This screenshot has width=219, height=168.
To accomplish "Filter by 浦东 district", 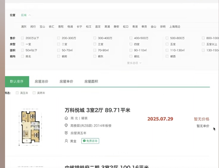I will pos(24,27).
